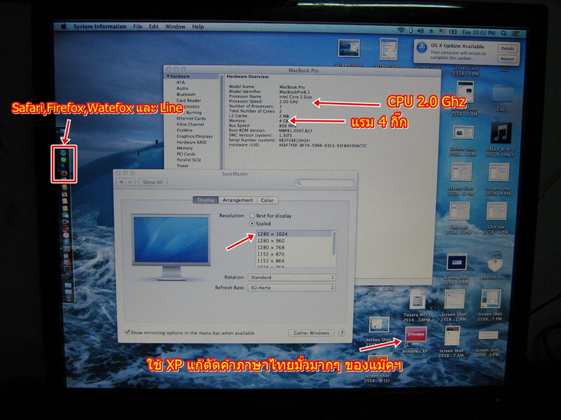561x420 pixels.
Task: Select ATA in the Hardware list
Action: [180, 83]
